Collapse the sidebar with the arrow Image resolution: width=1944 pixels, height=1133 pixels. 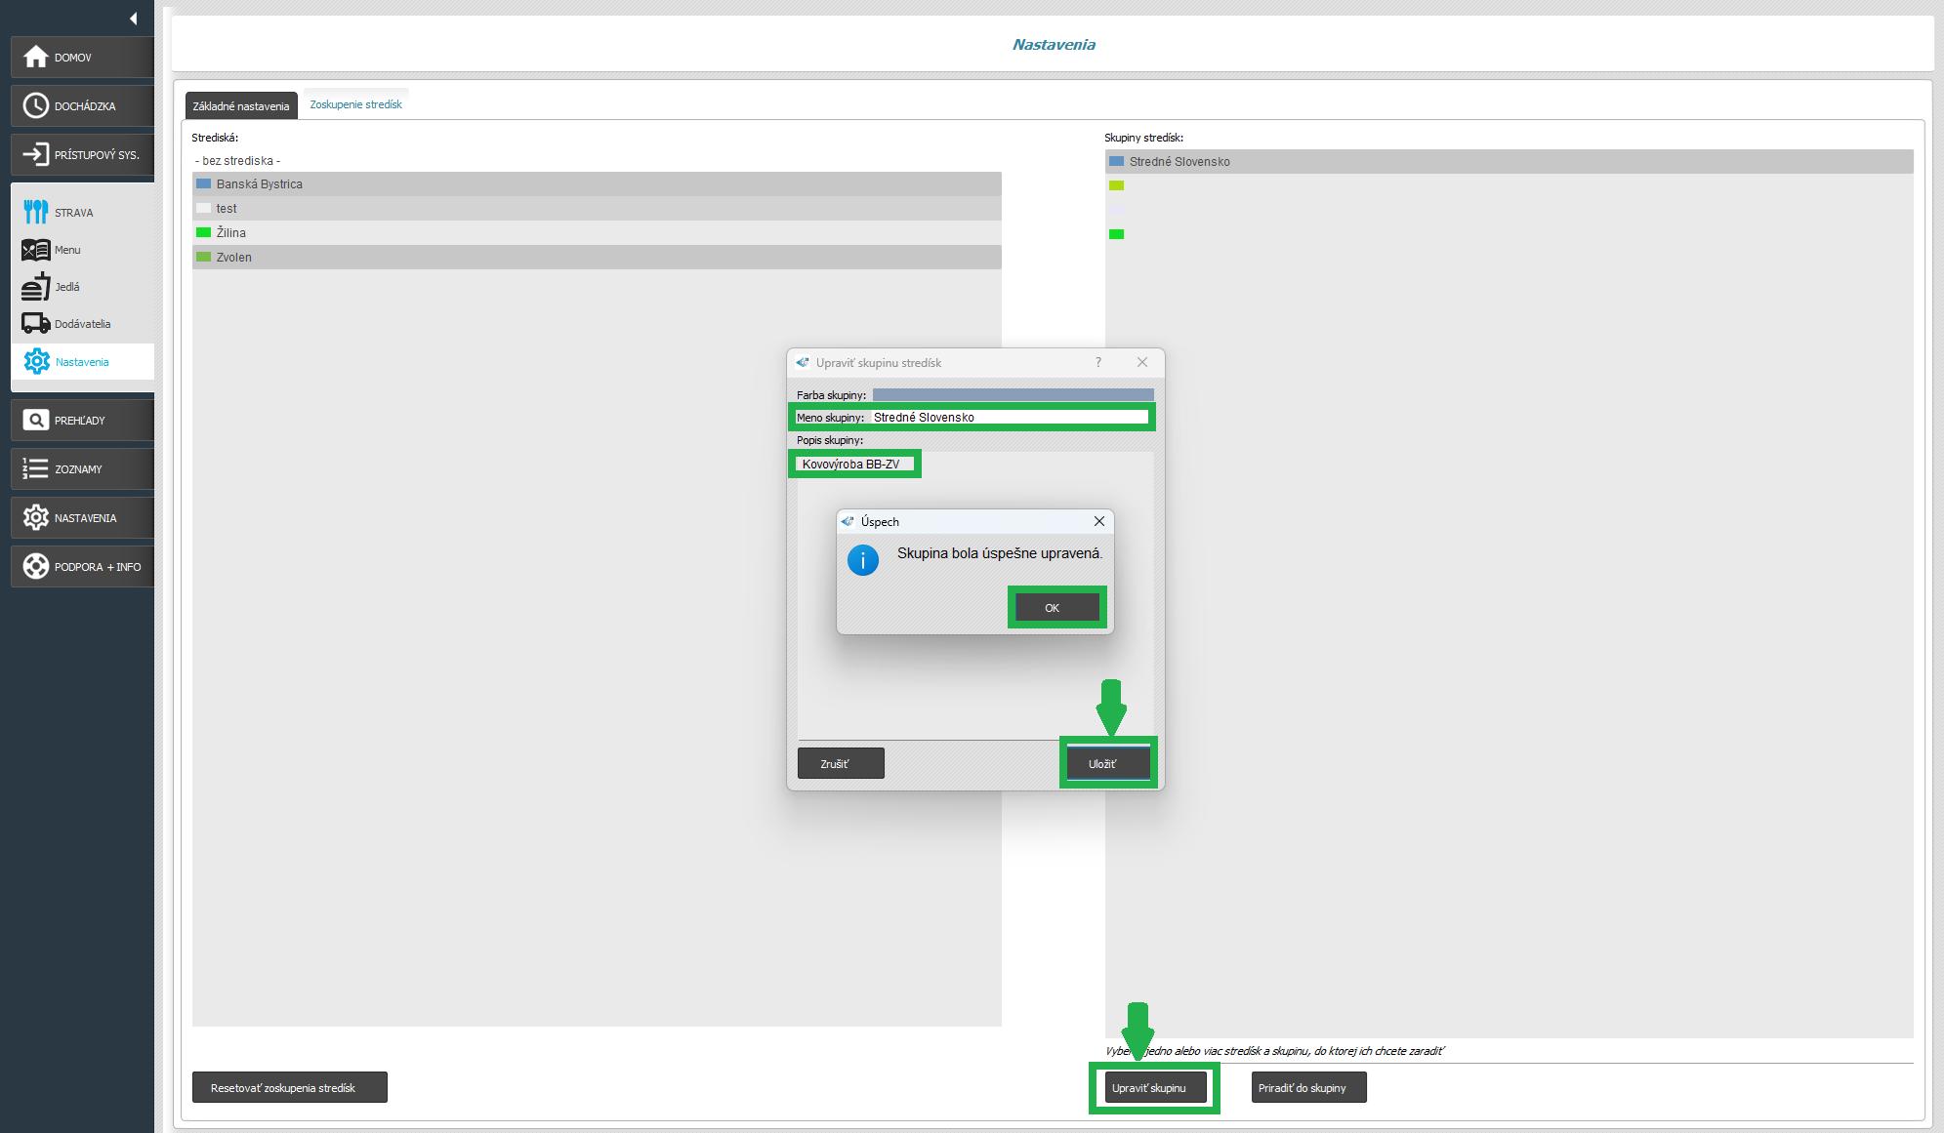point(133,18)
